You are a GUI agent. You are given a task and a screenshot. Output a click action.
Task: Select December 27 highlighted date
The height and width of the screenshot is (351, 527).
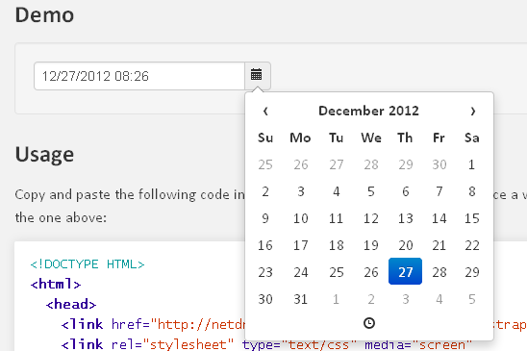pos(405,271)
